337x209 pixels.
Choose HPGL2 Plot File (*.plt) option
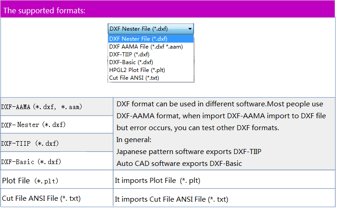[137, 70]
